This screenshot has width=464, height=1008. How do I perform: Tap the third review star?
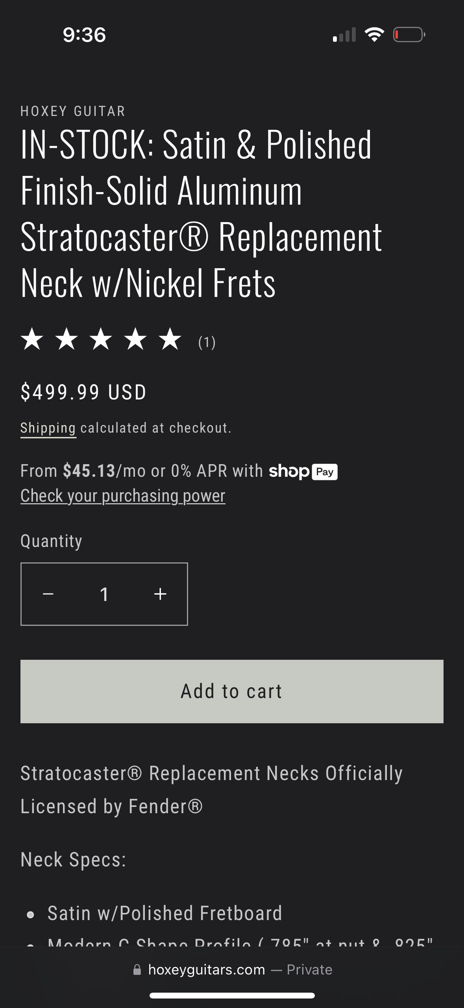[x=101, y=339]
